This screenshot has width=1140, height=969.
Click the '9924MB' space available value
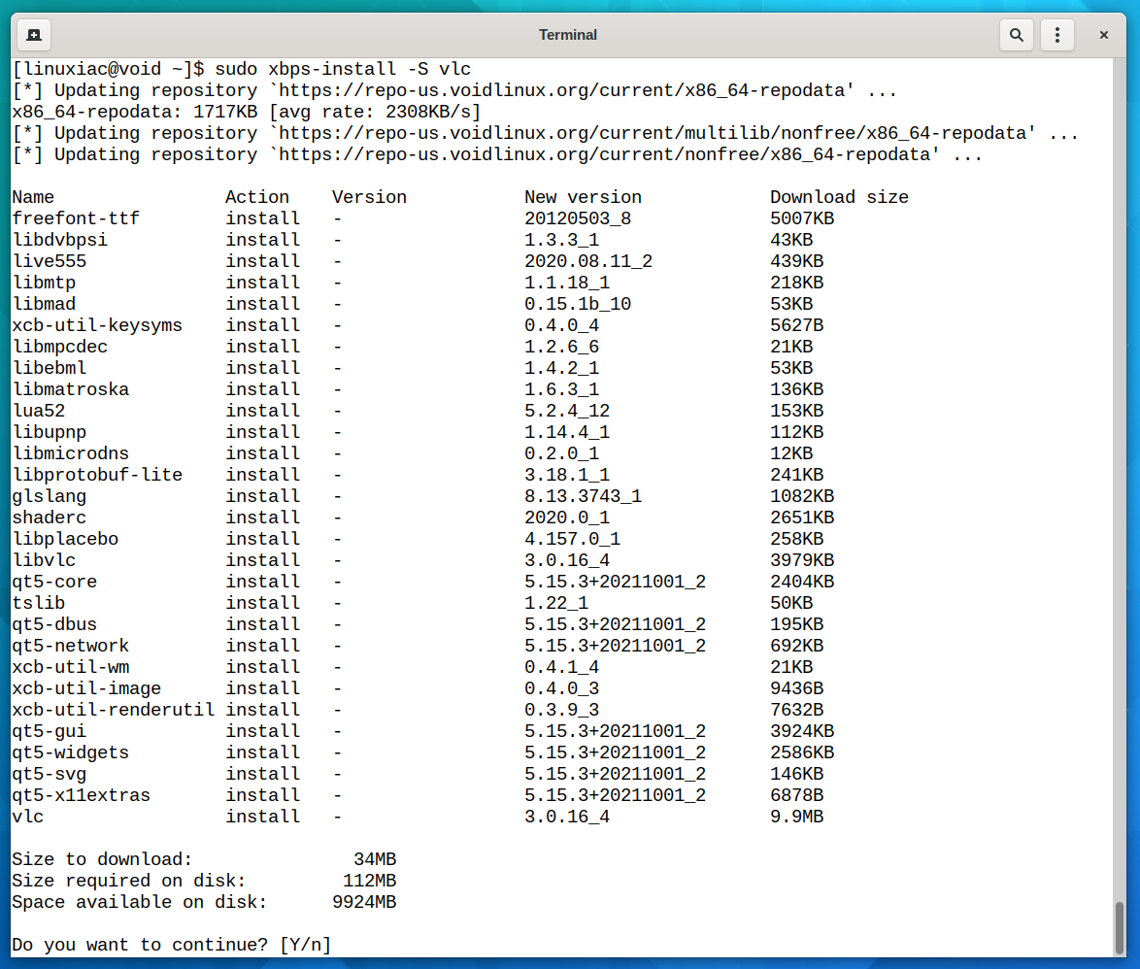(364, 902)
